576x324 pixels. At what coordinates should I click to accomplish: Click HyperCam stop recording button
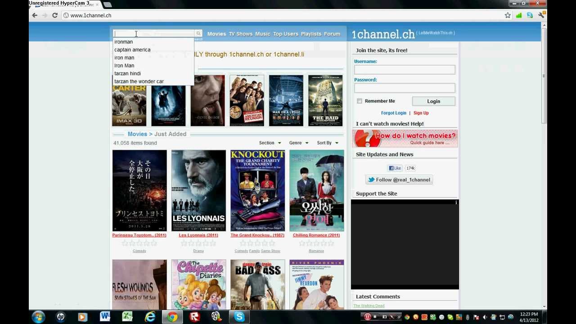[x=375, y=317]
